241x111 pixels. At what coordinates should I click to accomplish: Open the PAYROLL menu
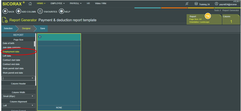76,3
